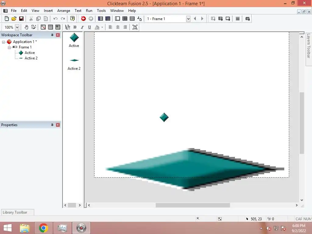Image resolution: width=312 pixels, height=234 pixels.
Task: Click the Build and Run icon
Action: 247,19
